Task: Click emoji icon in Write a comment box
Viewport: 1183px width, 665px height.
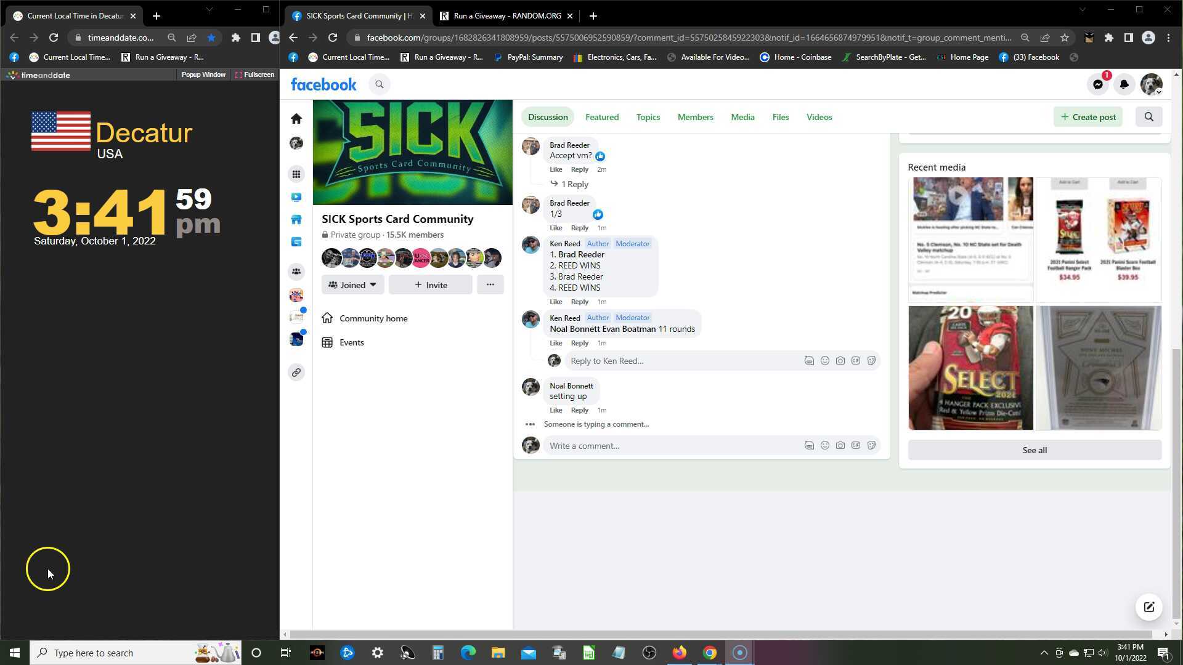Action: pyautogui.click(x=824, y=445)
